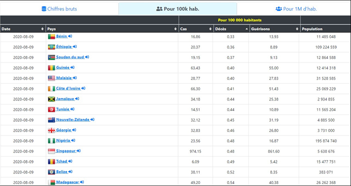Open the Nigéria country link

click(x=63, y=140)
